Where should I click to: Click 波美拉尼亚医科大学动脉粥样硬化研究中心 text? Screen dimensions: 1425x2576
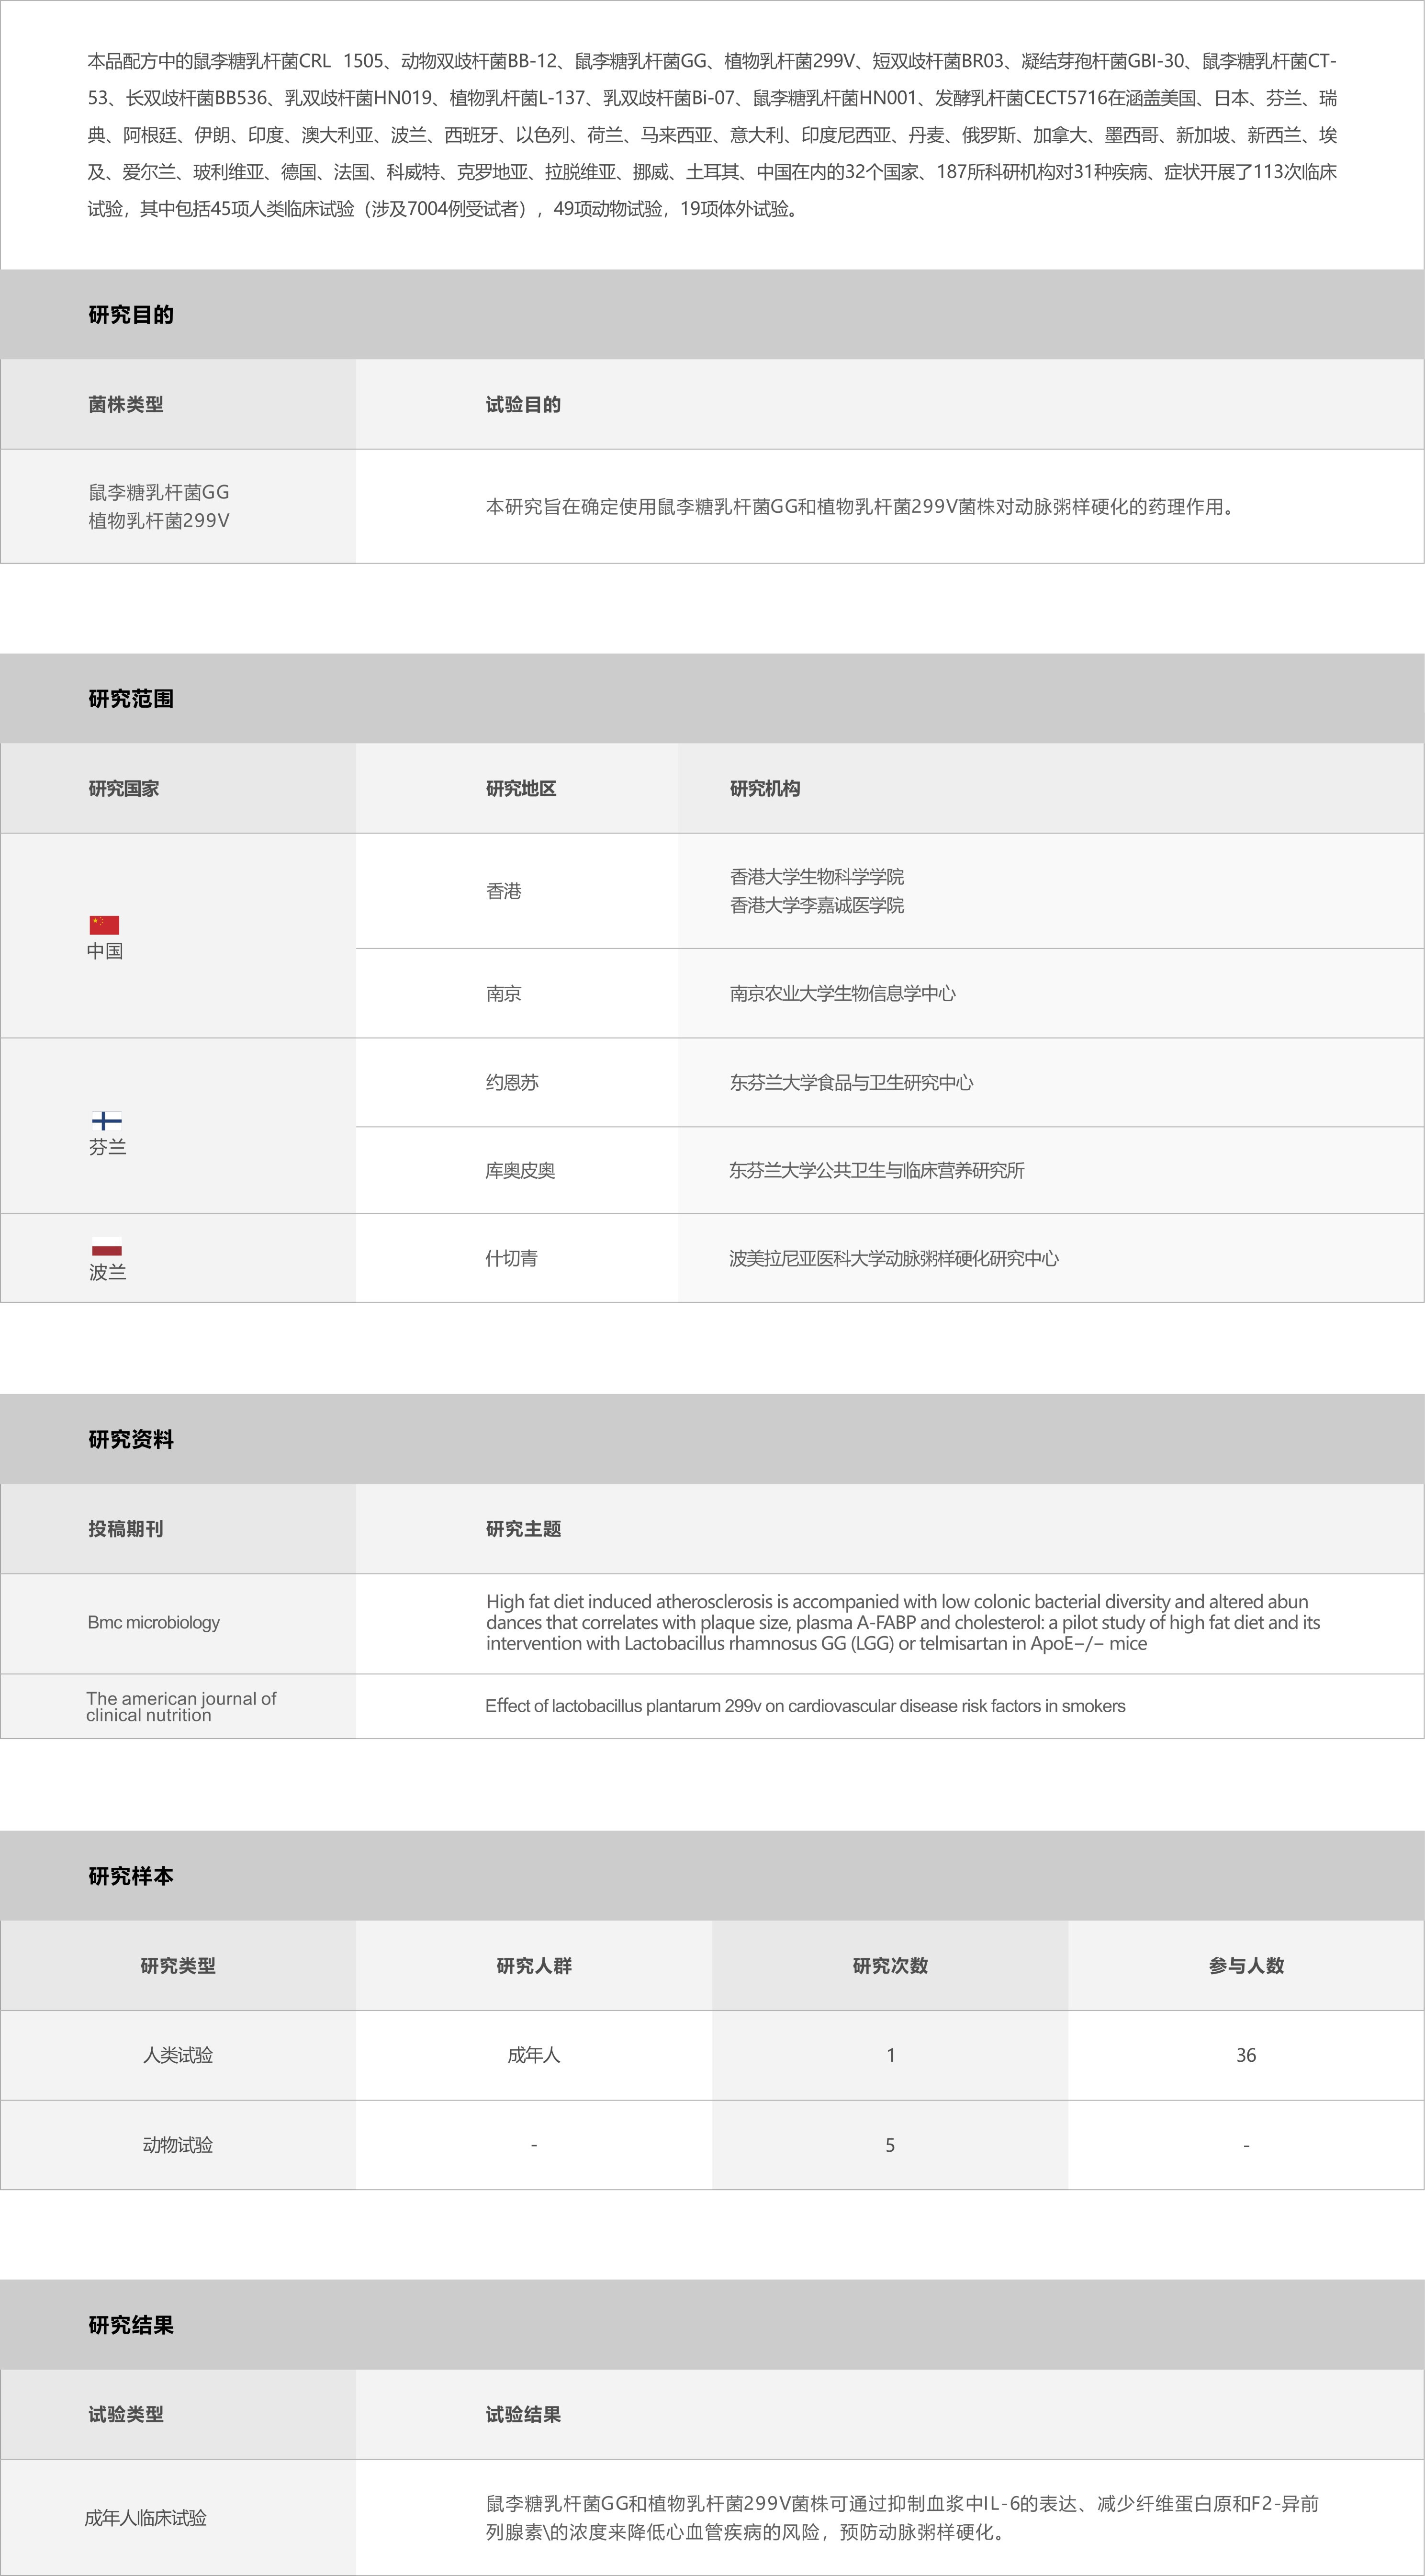894,1258
